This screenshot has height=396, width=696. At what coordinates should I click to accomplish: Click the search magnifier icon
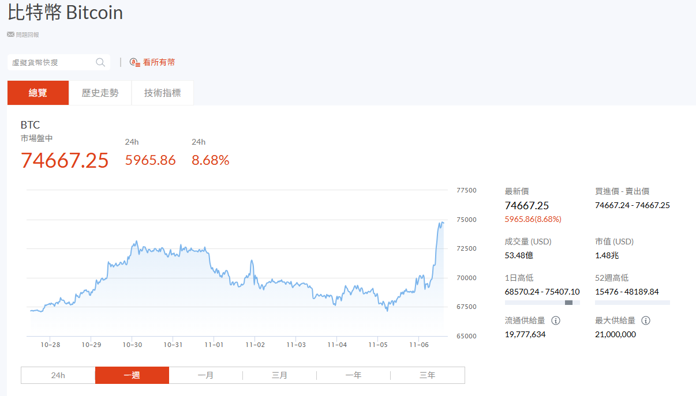[100, 62]
